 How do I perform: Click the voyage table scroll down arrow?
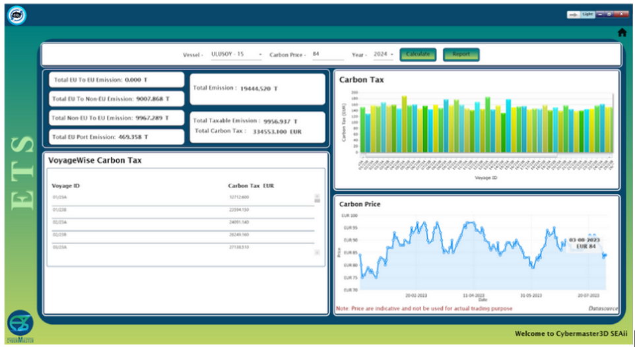(317, 253)
